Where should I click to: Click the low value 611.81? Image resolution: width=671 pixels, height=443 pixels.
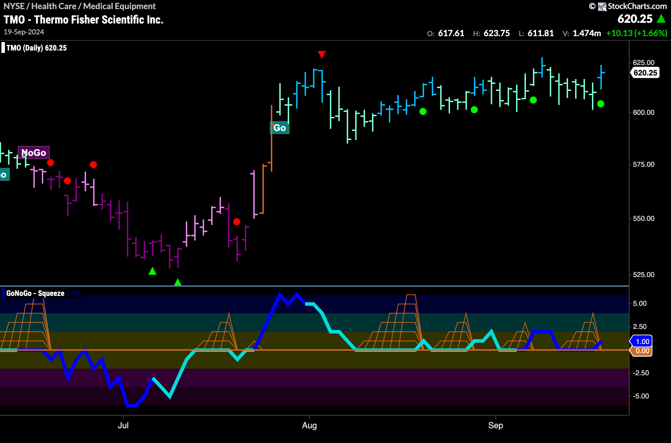[541, 33]
